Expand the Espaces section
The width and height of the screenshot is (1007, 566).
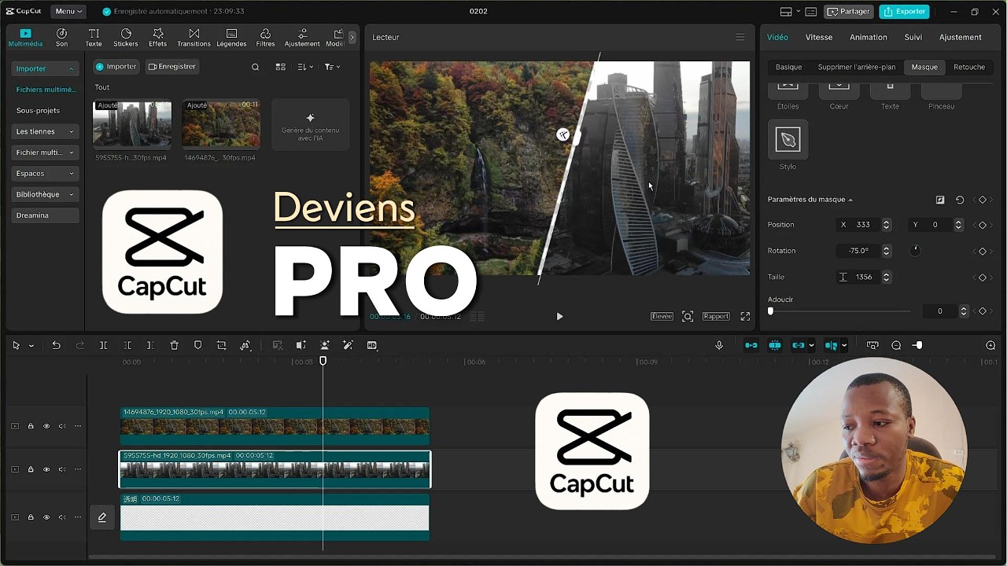tap(45, 173)
